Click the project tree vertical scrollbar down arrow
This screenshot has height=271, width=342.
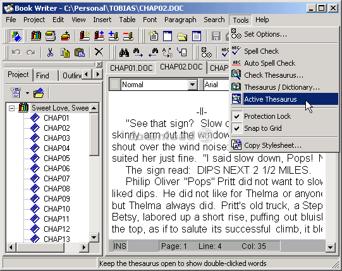pos(94,238)
